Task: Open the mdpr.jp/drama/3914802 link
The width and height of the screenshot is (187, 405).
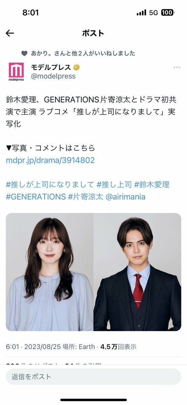Action: click(50, 160)
